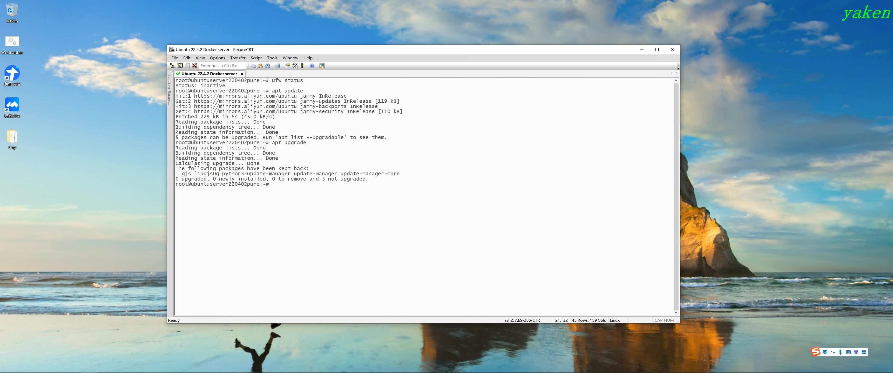The image size is (893, 373).
Task: Open the Transfer menu
Action: point(238,58)
